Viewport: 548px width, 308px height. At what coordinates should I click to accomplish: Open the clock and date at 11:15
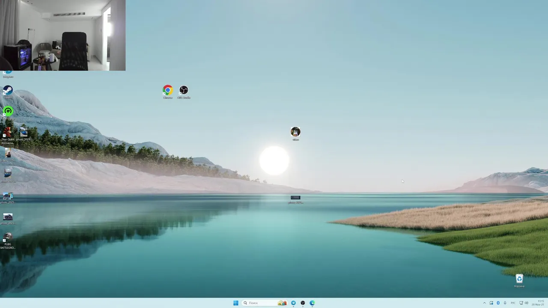[539, 303]
